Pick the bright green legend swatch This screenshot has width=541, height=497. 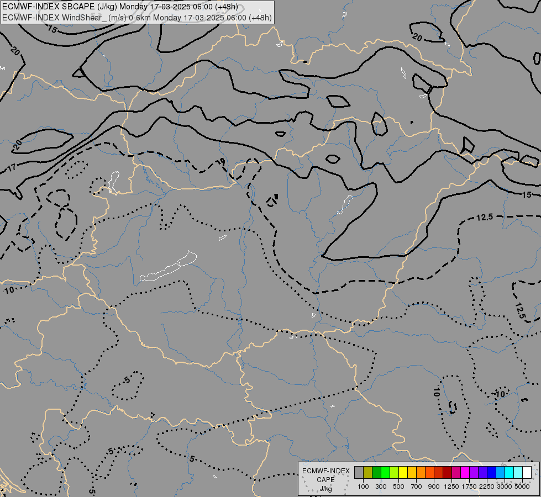(385, 473)
